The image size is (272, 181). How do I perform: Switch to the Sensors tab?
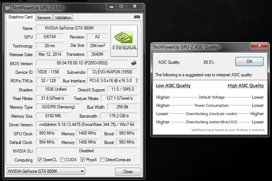pyautogui.click(x=44, y=18)
